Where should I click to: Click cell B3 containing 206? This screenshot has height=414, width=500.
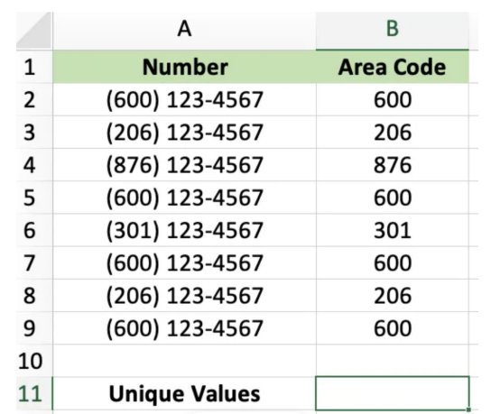point(393,133)
